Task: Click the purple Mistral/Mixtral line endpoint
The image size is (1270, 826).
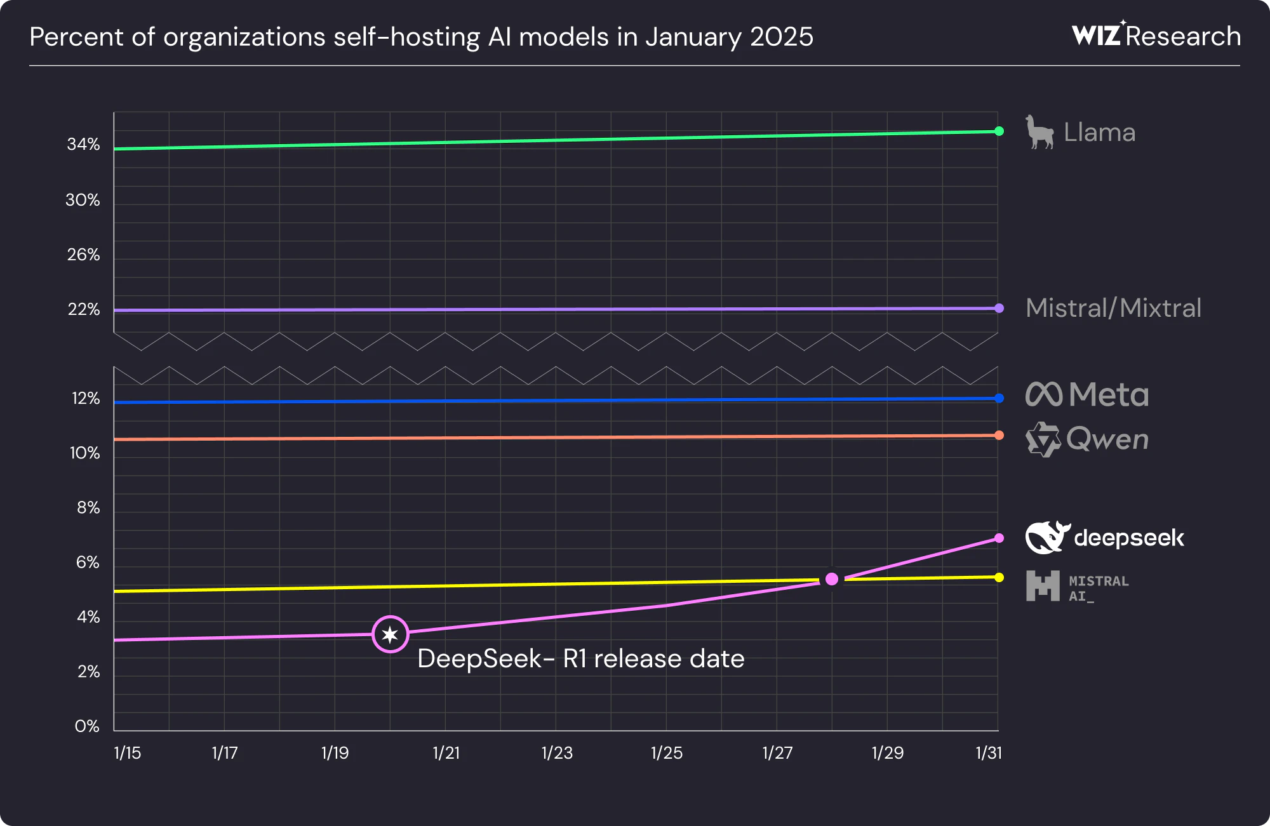Action: [999, 308]
